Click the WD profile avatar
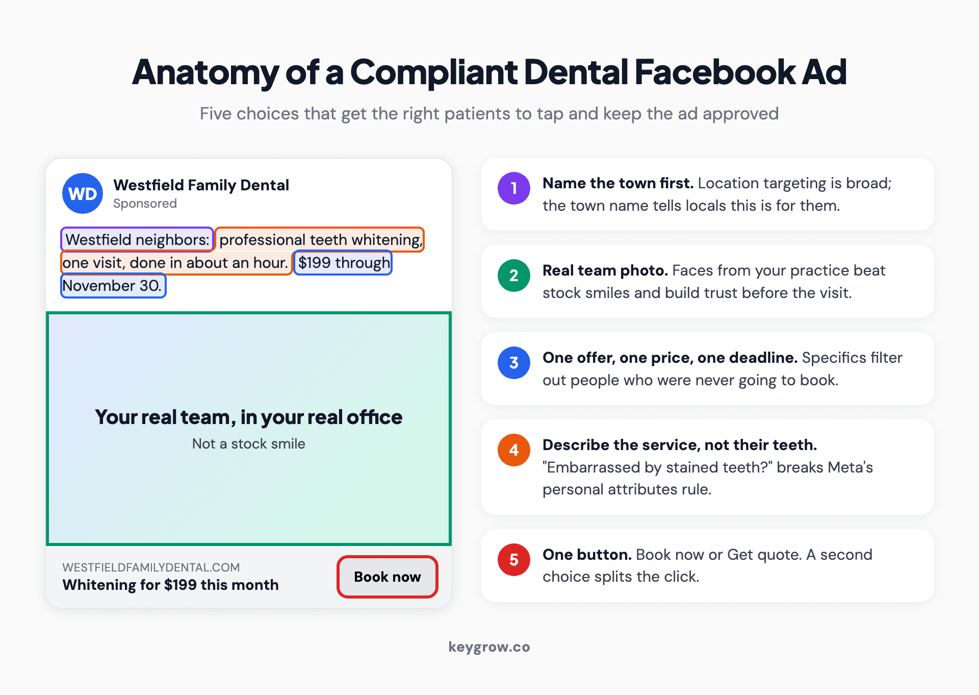The height and width of the screenshot is (695, 979). [x=83, y=193]
